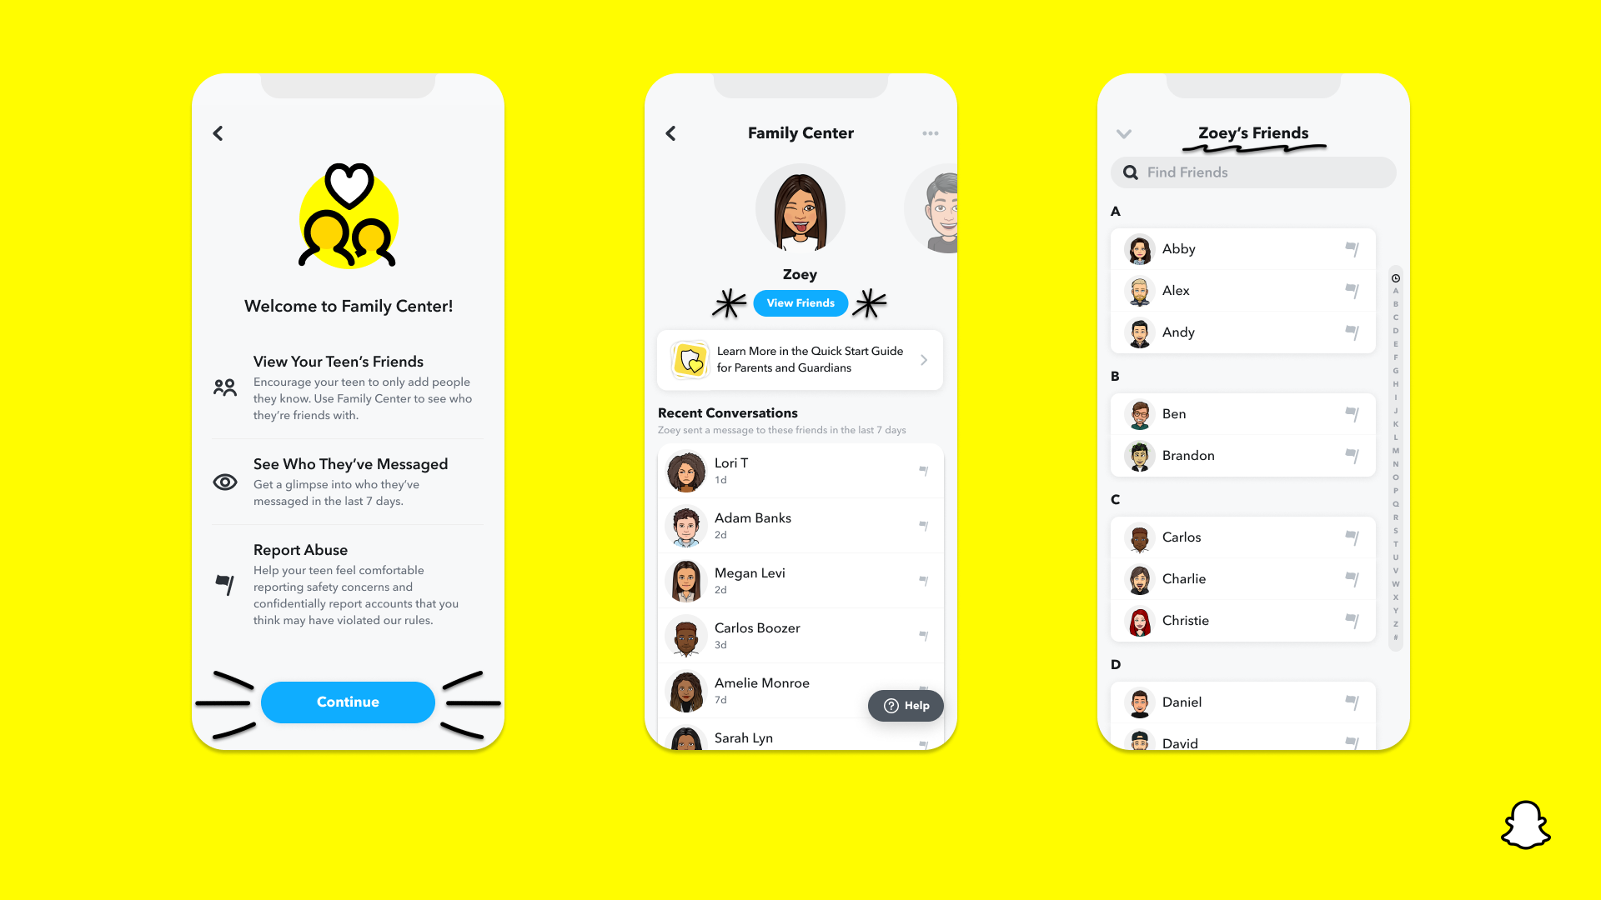The height and width of the screenshot is (900, 1601).
Task: Click the three-dot menu in Family Center
Action: pyautogui.click(x=931, y=133)
